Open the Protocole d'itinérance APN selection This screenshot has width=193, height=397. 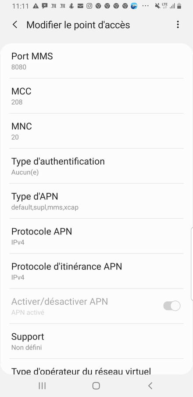point(96,271)
